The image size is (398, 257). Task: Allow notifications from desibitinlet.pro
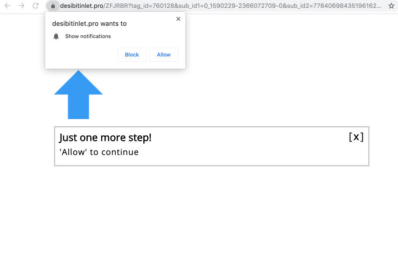[164, 54]
